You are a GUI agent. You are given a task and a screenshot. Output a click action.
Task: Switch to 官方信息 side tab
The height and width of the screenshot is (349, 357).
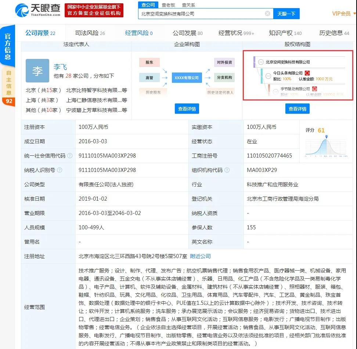(7, 46)
